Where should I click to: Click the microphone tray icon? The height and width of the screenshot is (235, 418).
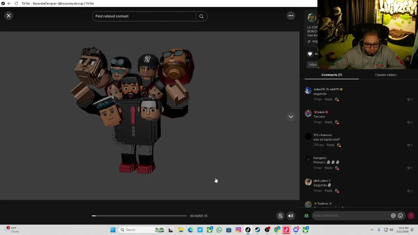coord(379,230)
